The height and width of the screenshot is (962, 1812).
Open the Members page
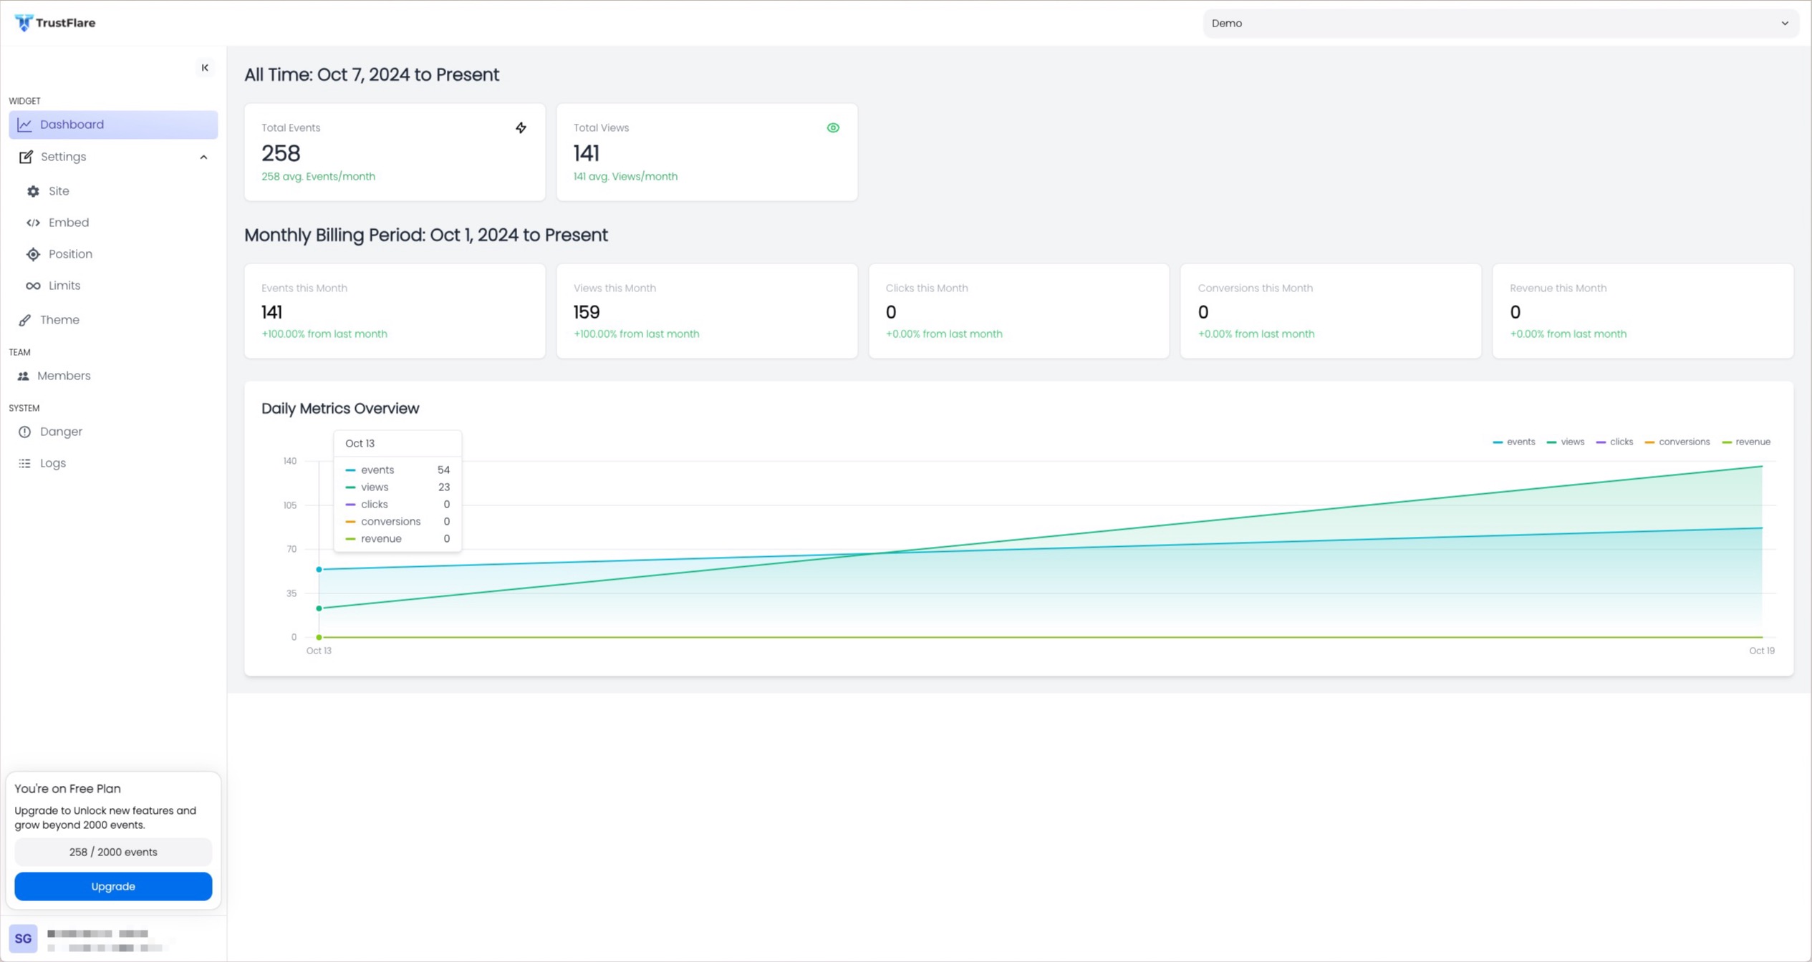pyautogui.click(x=63, y=376)
